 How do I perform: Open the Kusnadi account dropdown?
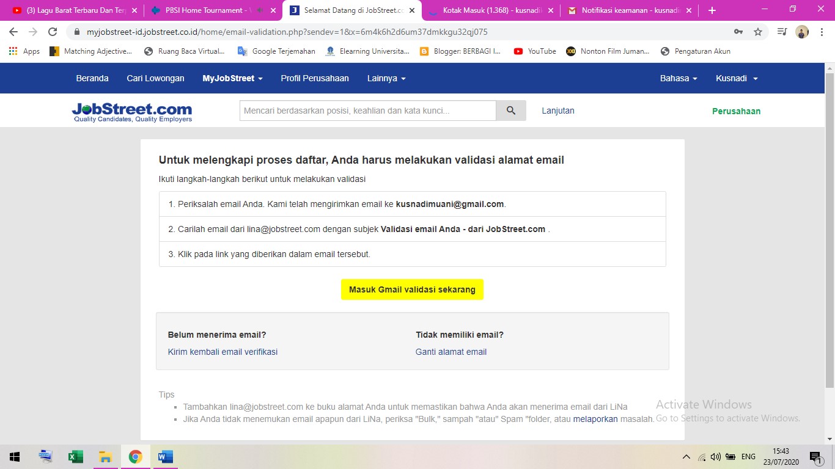(737, 78)
